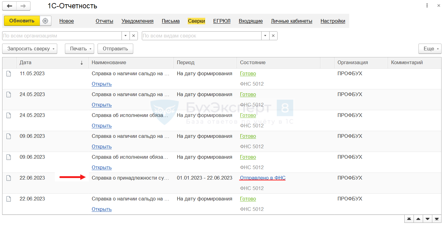Open the settings gear next to Обновить
Viewport: 444px width, 225px height.
coord(46,21)
